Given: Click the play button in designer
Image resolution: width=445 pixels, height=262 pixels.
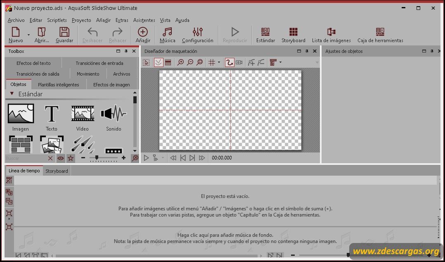Looking at the screenshot, I should [146, 158].
